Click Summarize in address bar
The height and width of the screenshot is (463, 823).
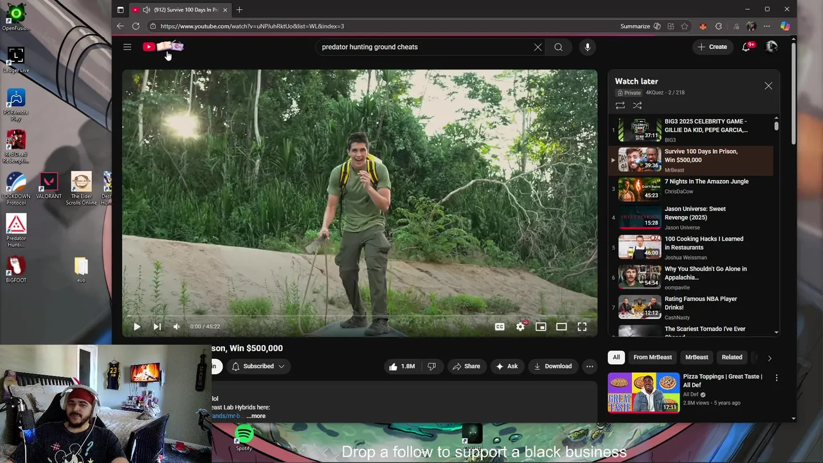[x=640, y=26]
